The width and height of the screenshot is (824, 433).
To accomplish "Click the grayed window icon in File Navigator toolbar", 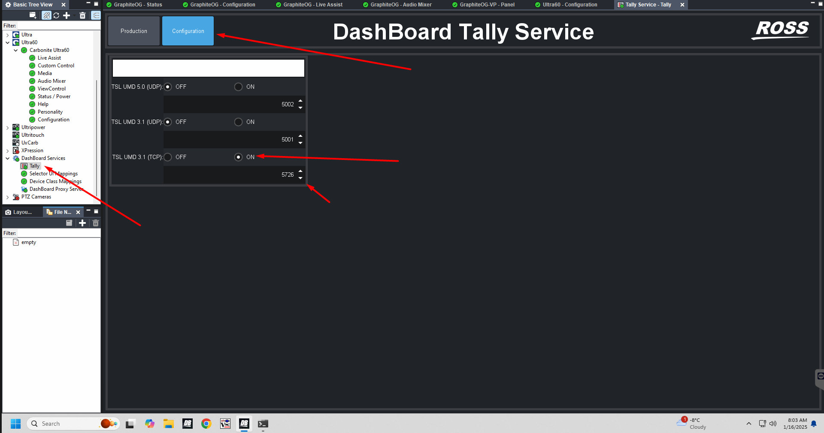I will tap(69, 223).
